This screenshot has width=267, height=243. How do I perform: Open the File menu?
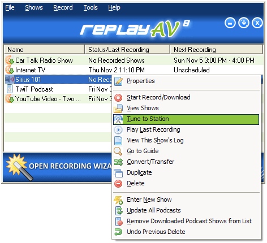[x=10, y=7]
